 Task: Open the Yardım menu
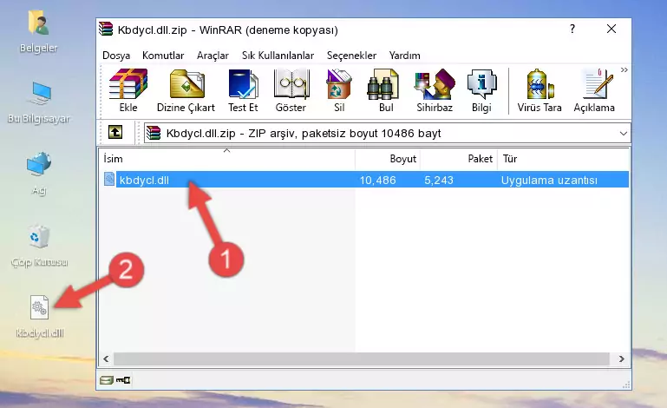[404, 56]
